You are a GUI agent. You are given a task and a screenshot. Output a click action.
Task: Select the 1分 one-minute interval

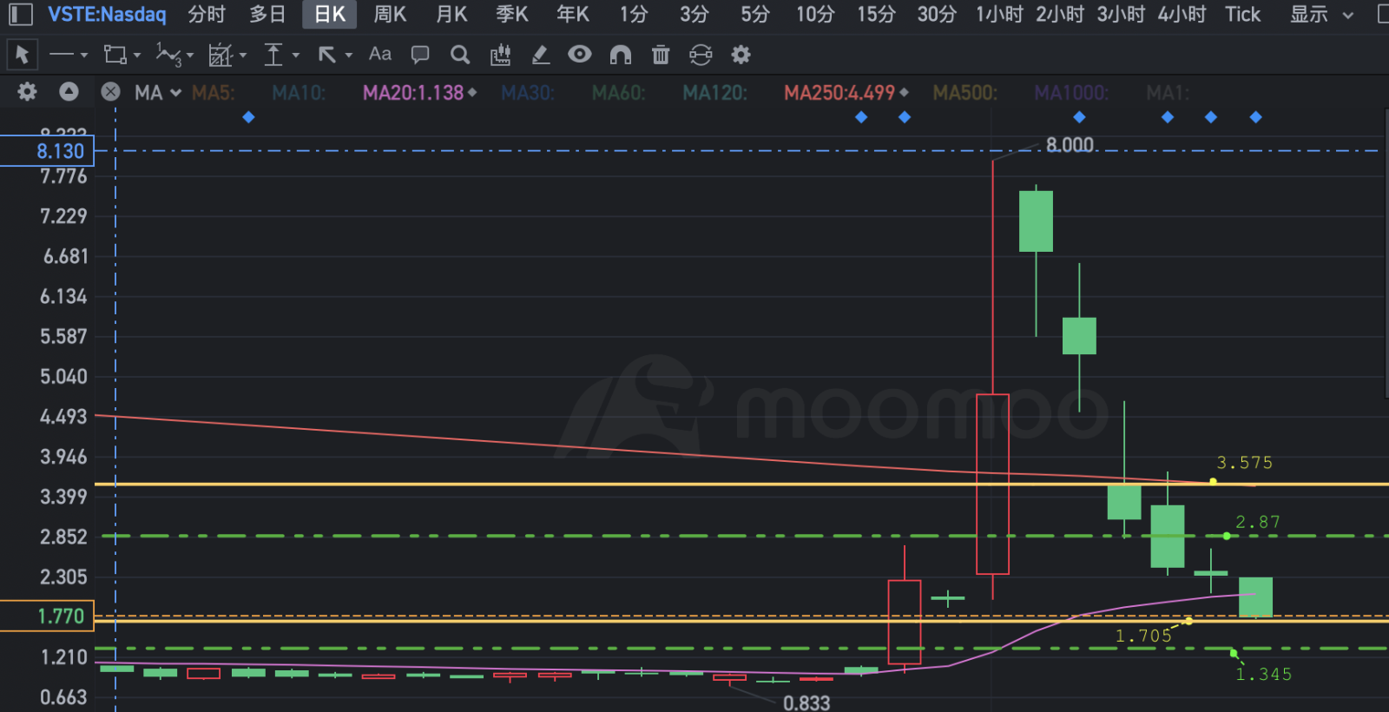pos(634,15)
